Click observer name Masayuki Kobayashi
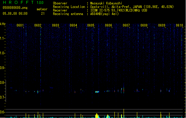186x118 pixels. 106,3
